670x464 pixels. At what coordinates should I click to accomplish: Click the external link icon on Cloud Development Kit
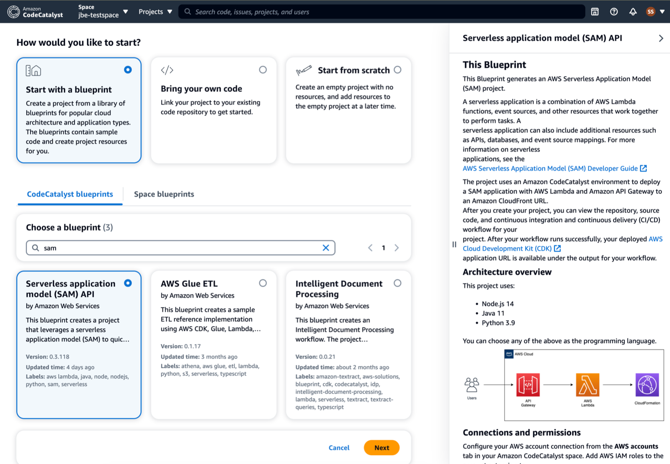click(x=557, y=248)
